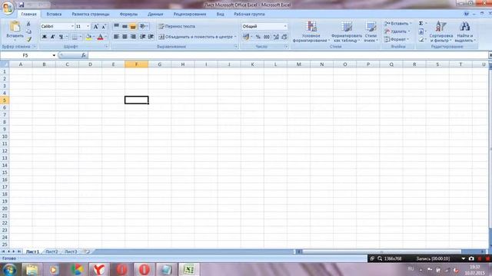Click the increase decimal icon
Screen dimensions: 492x276
click(276, 37)
